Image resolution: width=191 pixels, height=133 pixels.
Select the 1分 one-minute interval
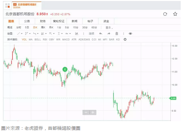[x=59, y=27]
